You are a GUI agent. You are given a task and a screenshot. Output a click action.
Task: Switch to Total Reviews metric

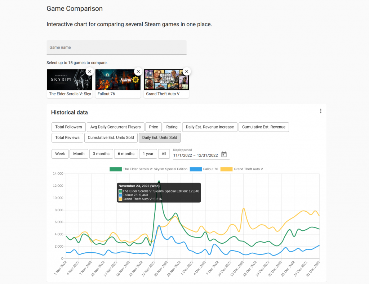click(x=67, y=138)
